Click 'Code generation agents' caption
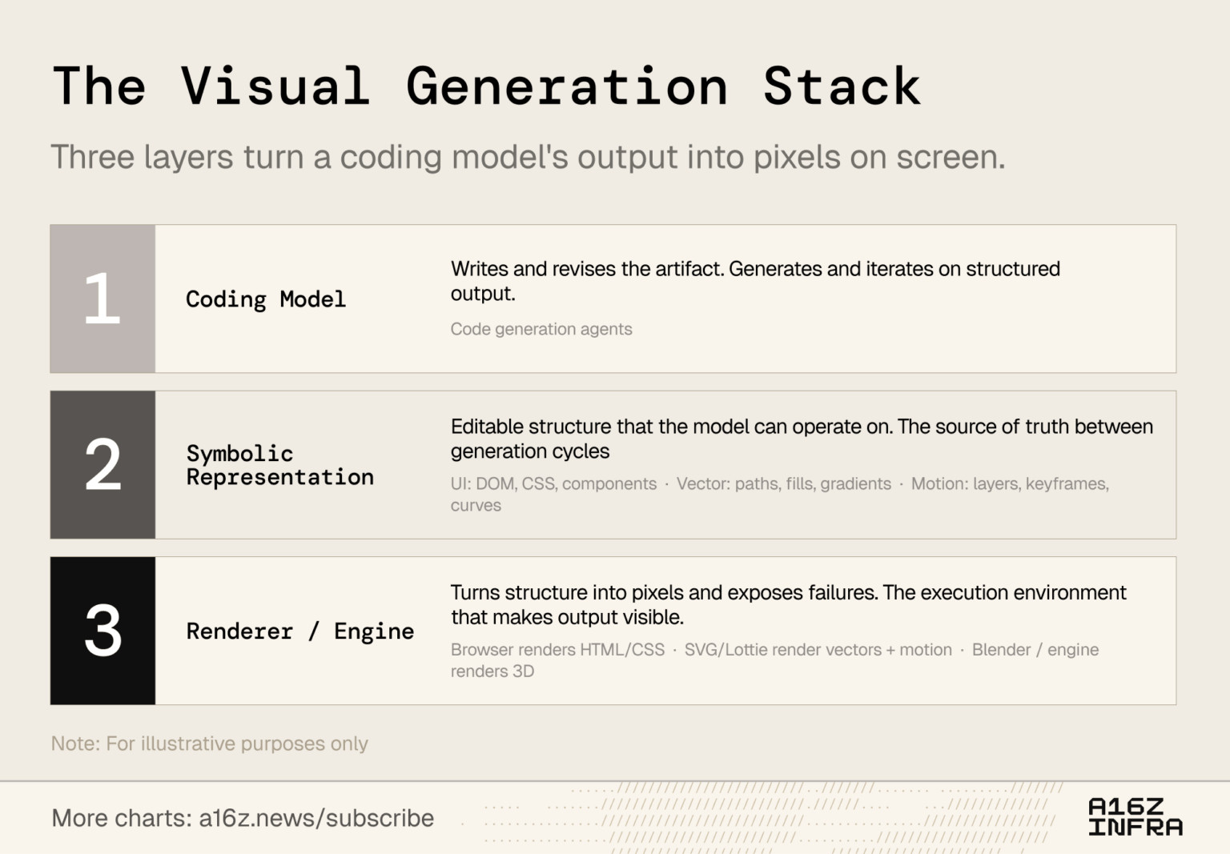This screenshot has width=1230, height=854. 541,329
